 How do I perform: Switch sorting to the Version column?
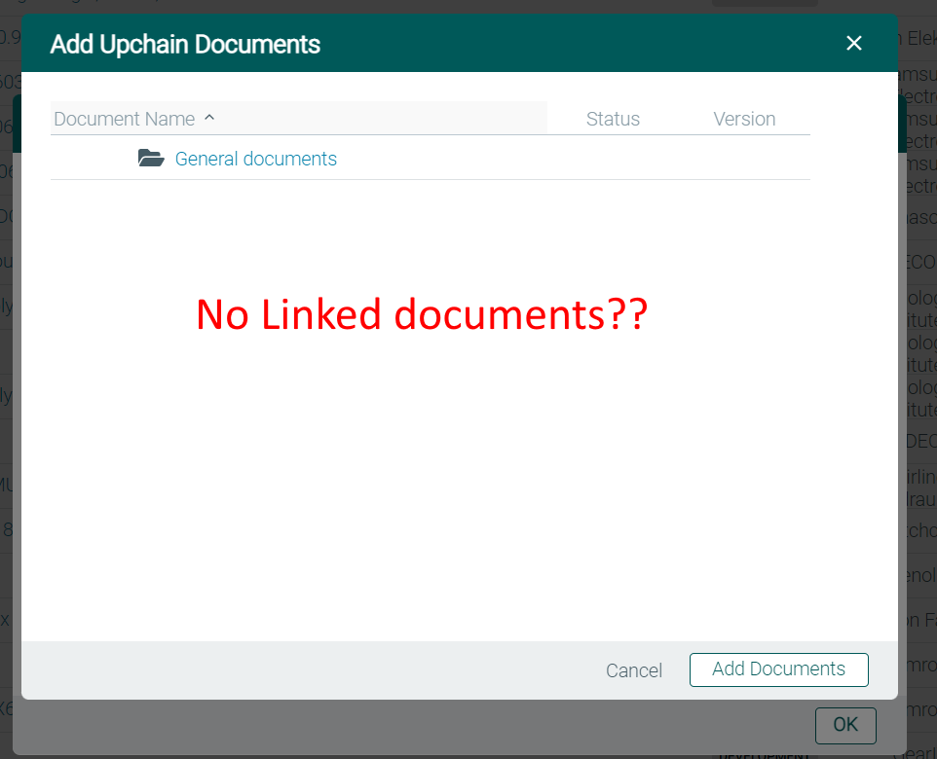[x=744, y=118]
